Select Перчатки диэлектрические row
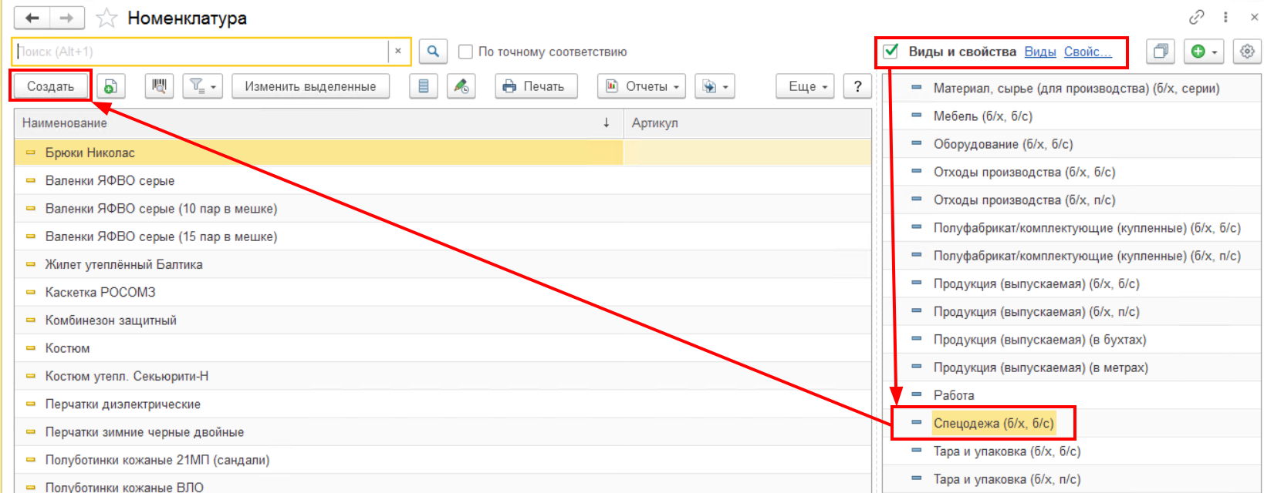Viewport: 1264px width, 493px height. (x=443, y=404)
